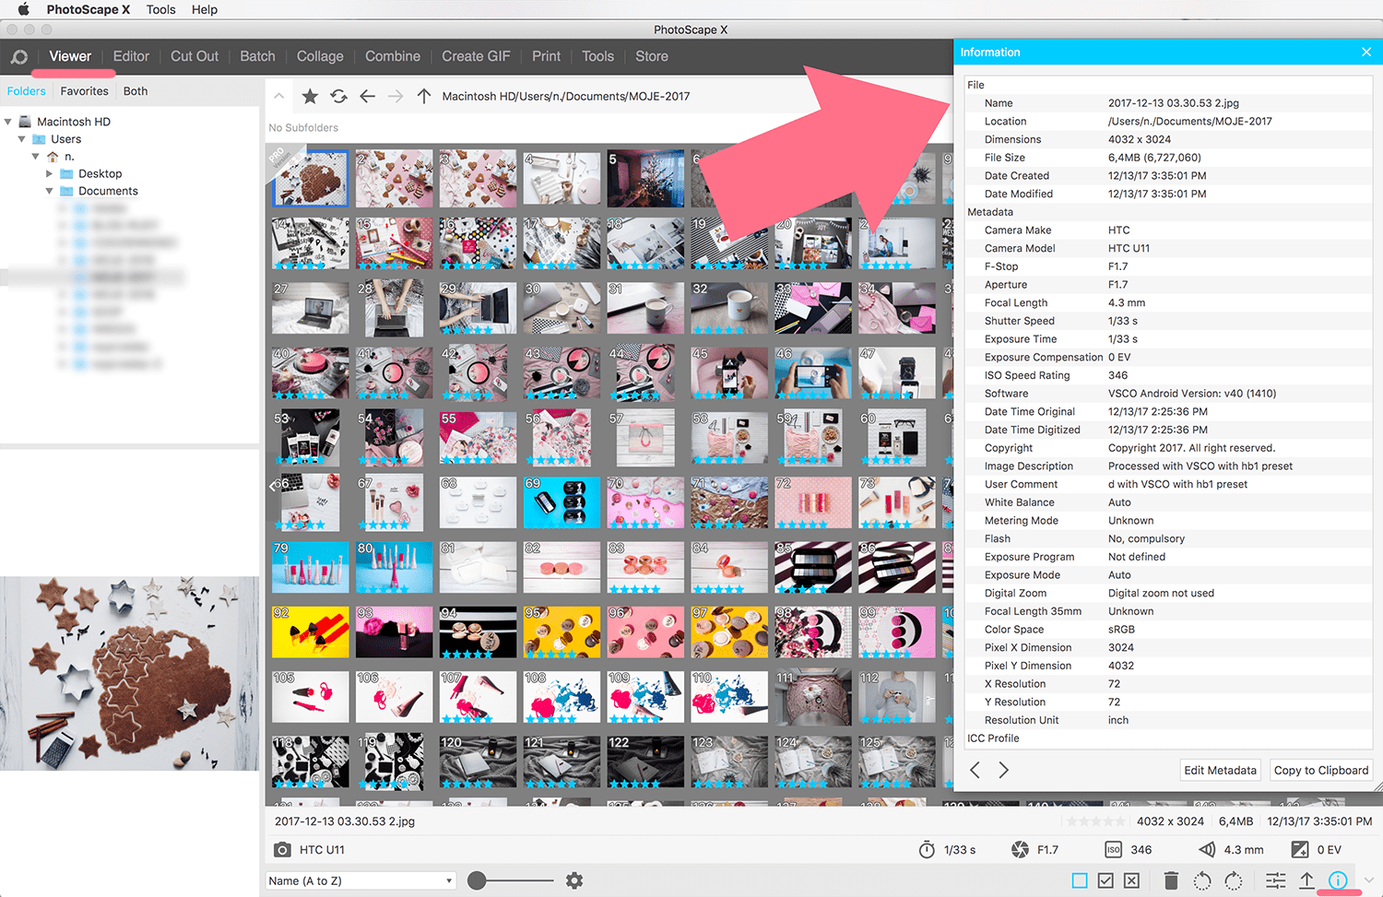The width and height of the screenshot is (1383, 897).
Task: Open the PhotoScape X application menu
Action: click(x=89, y=9)
